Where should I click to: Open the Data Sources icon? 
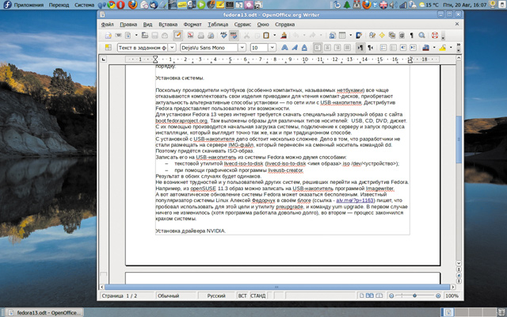coord(402,36)
